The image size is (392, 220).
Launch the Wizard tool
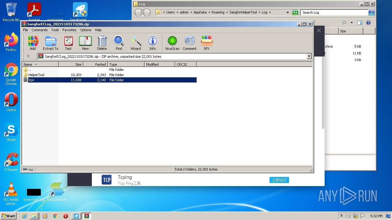tap(136, 43)
